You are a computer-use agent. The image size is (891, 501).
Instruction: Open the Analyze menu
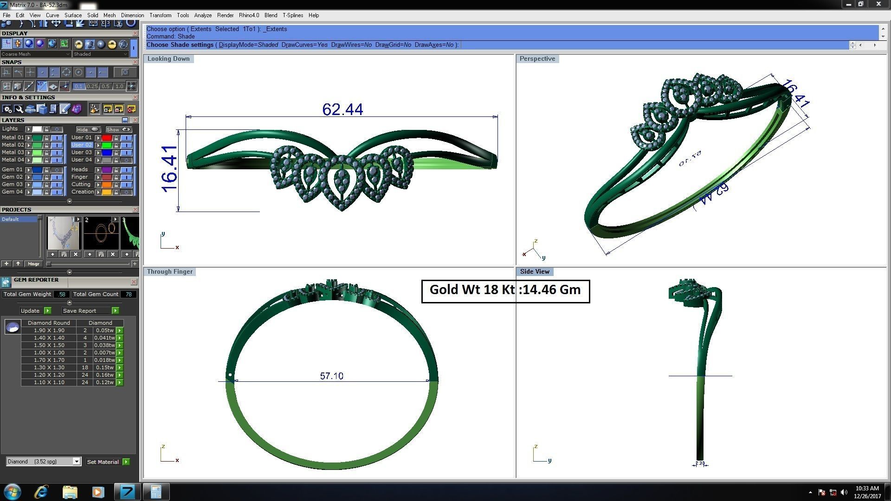pyautogui.click(x=203, y=15)
